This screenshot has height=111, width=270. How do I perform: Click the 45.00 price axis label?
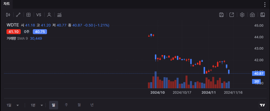(259, 26)
